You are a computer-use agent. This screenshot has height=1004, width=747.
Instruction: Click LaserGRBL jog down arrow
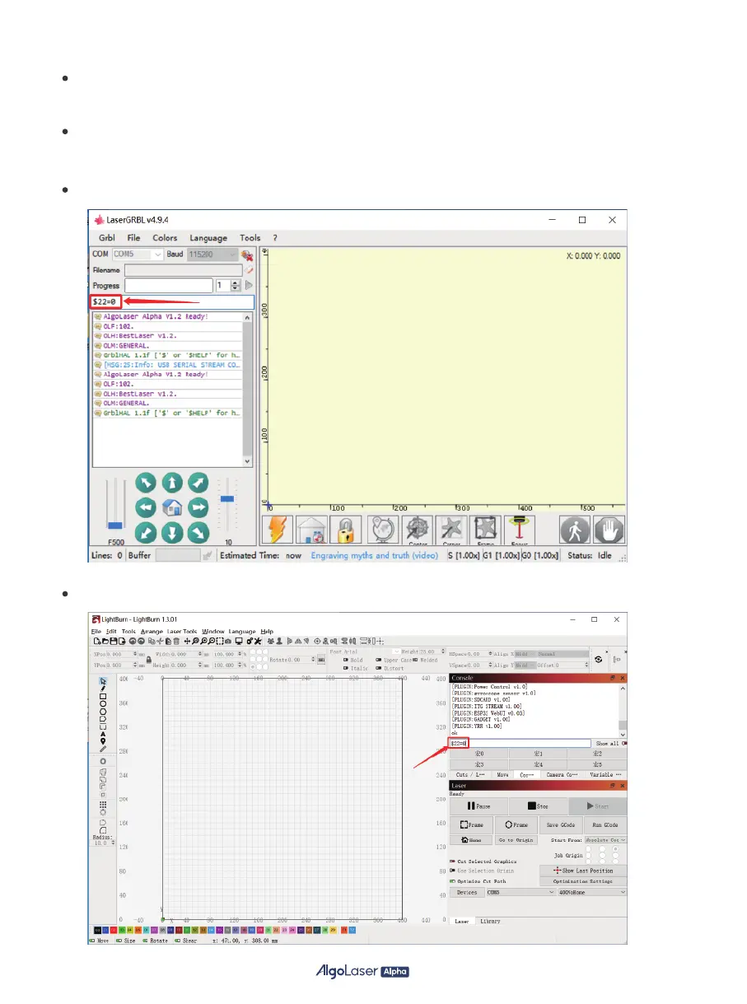[171, 532]
